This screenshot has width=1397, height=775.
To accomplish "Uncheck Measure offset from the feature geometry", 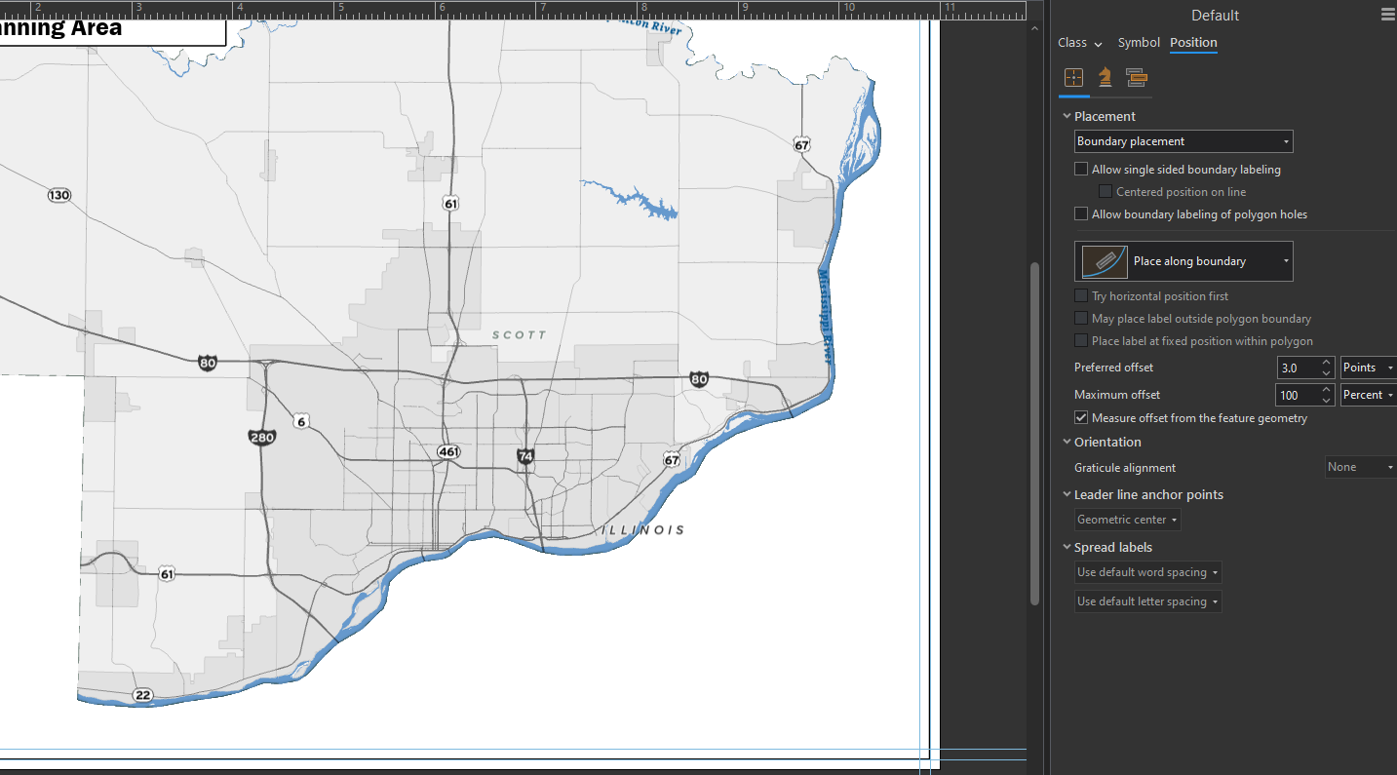I will coord(1080,417).
